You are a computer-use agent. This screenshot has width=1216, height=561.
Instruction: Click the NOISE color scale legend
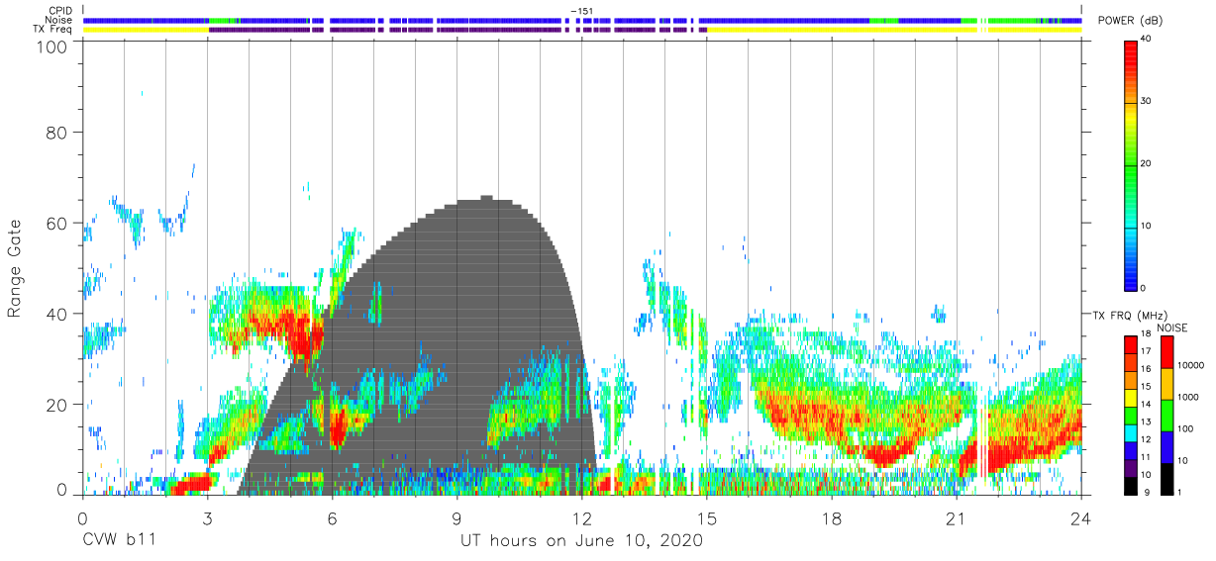coord(1165,415)
